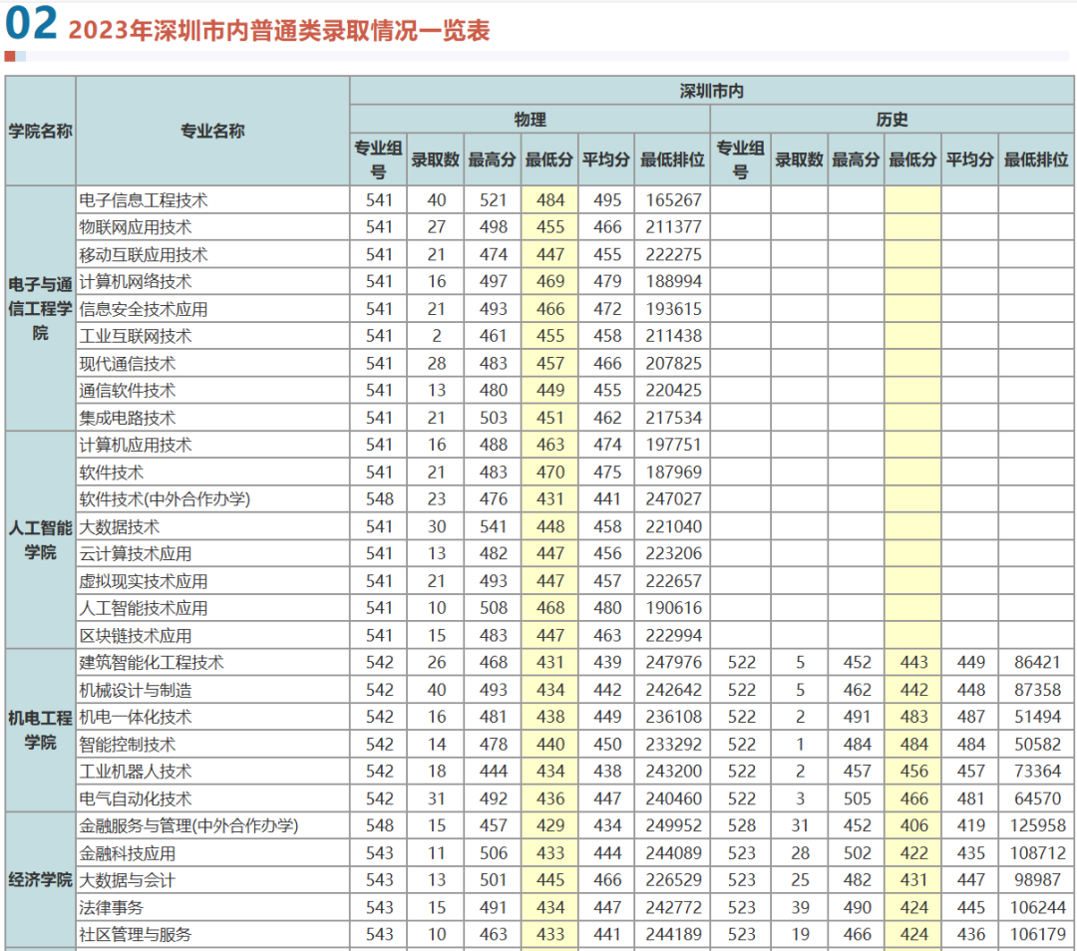Click 经济学院 college cell

point(41,879)
